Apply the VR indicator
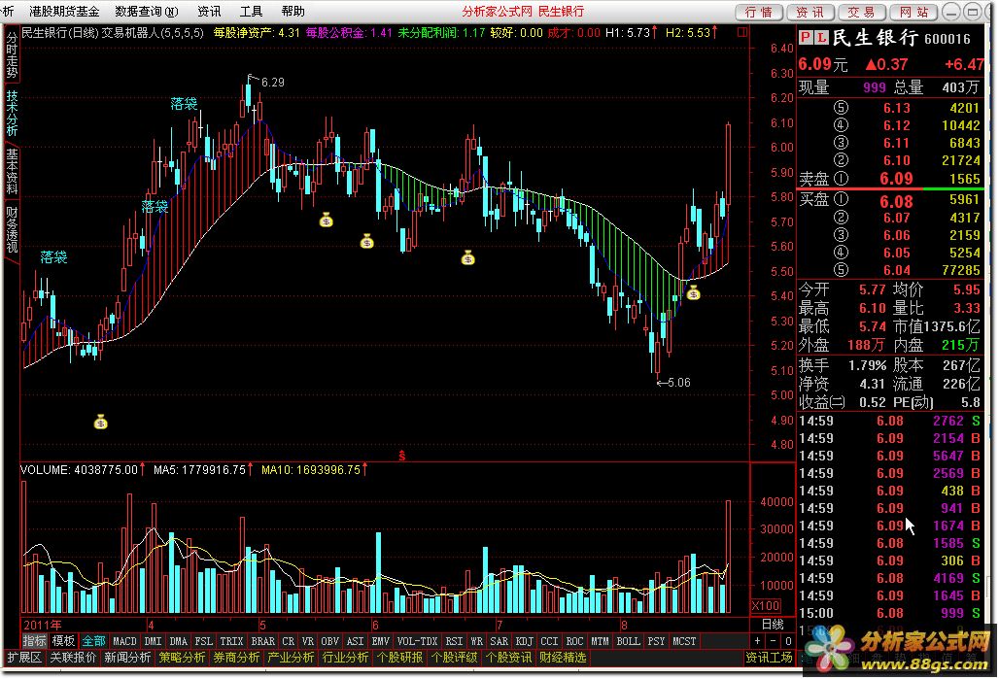The image size is (999, 679). (x=308, y=641)
